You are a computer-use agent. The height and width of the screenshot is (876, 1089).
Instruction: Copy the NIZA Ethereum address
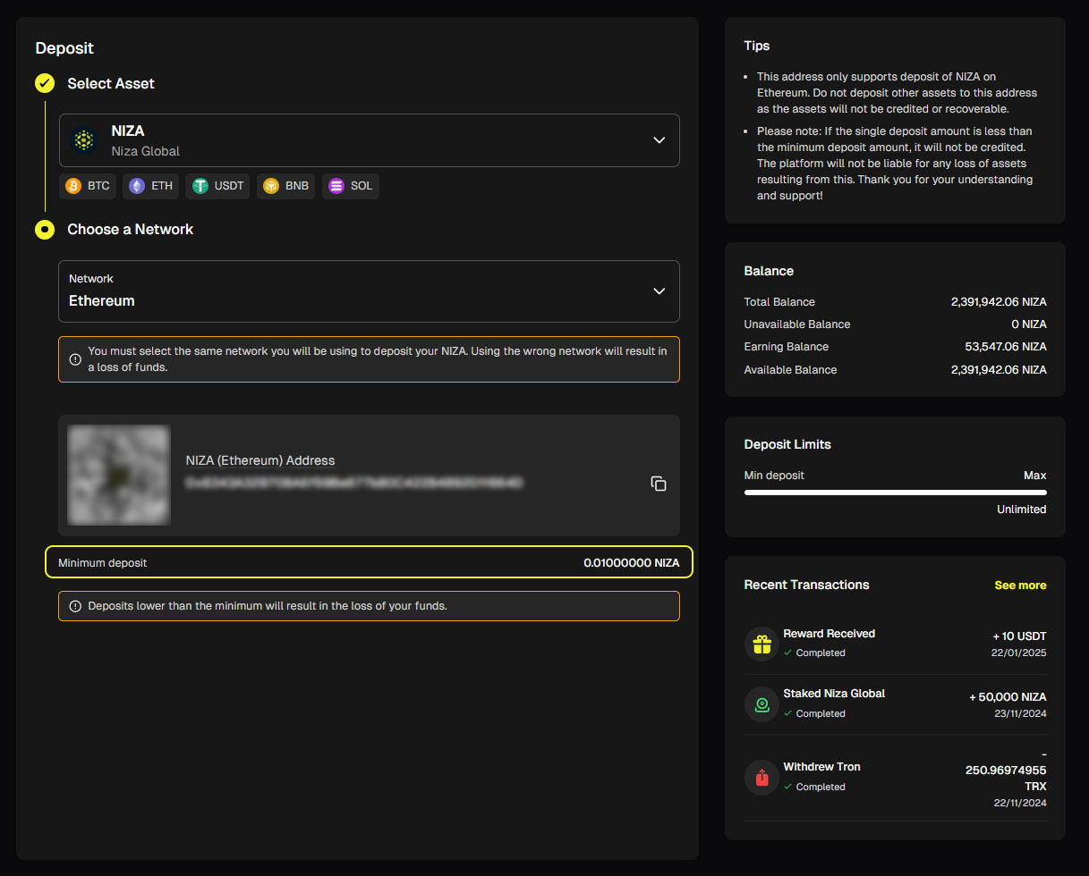pyautogui.click(x=659, y=484)
